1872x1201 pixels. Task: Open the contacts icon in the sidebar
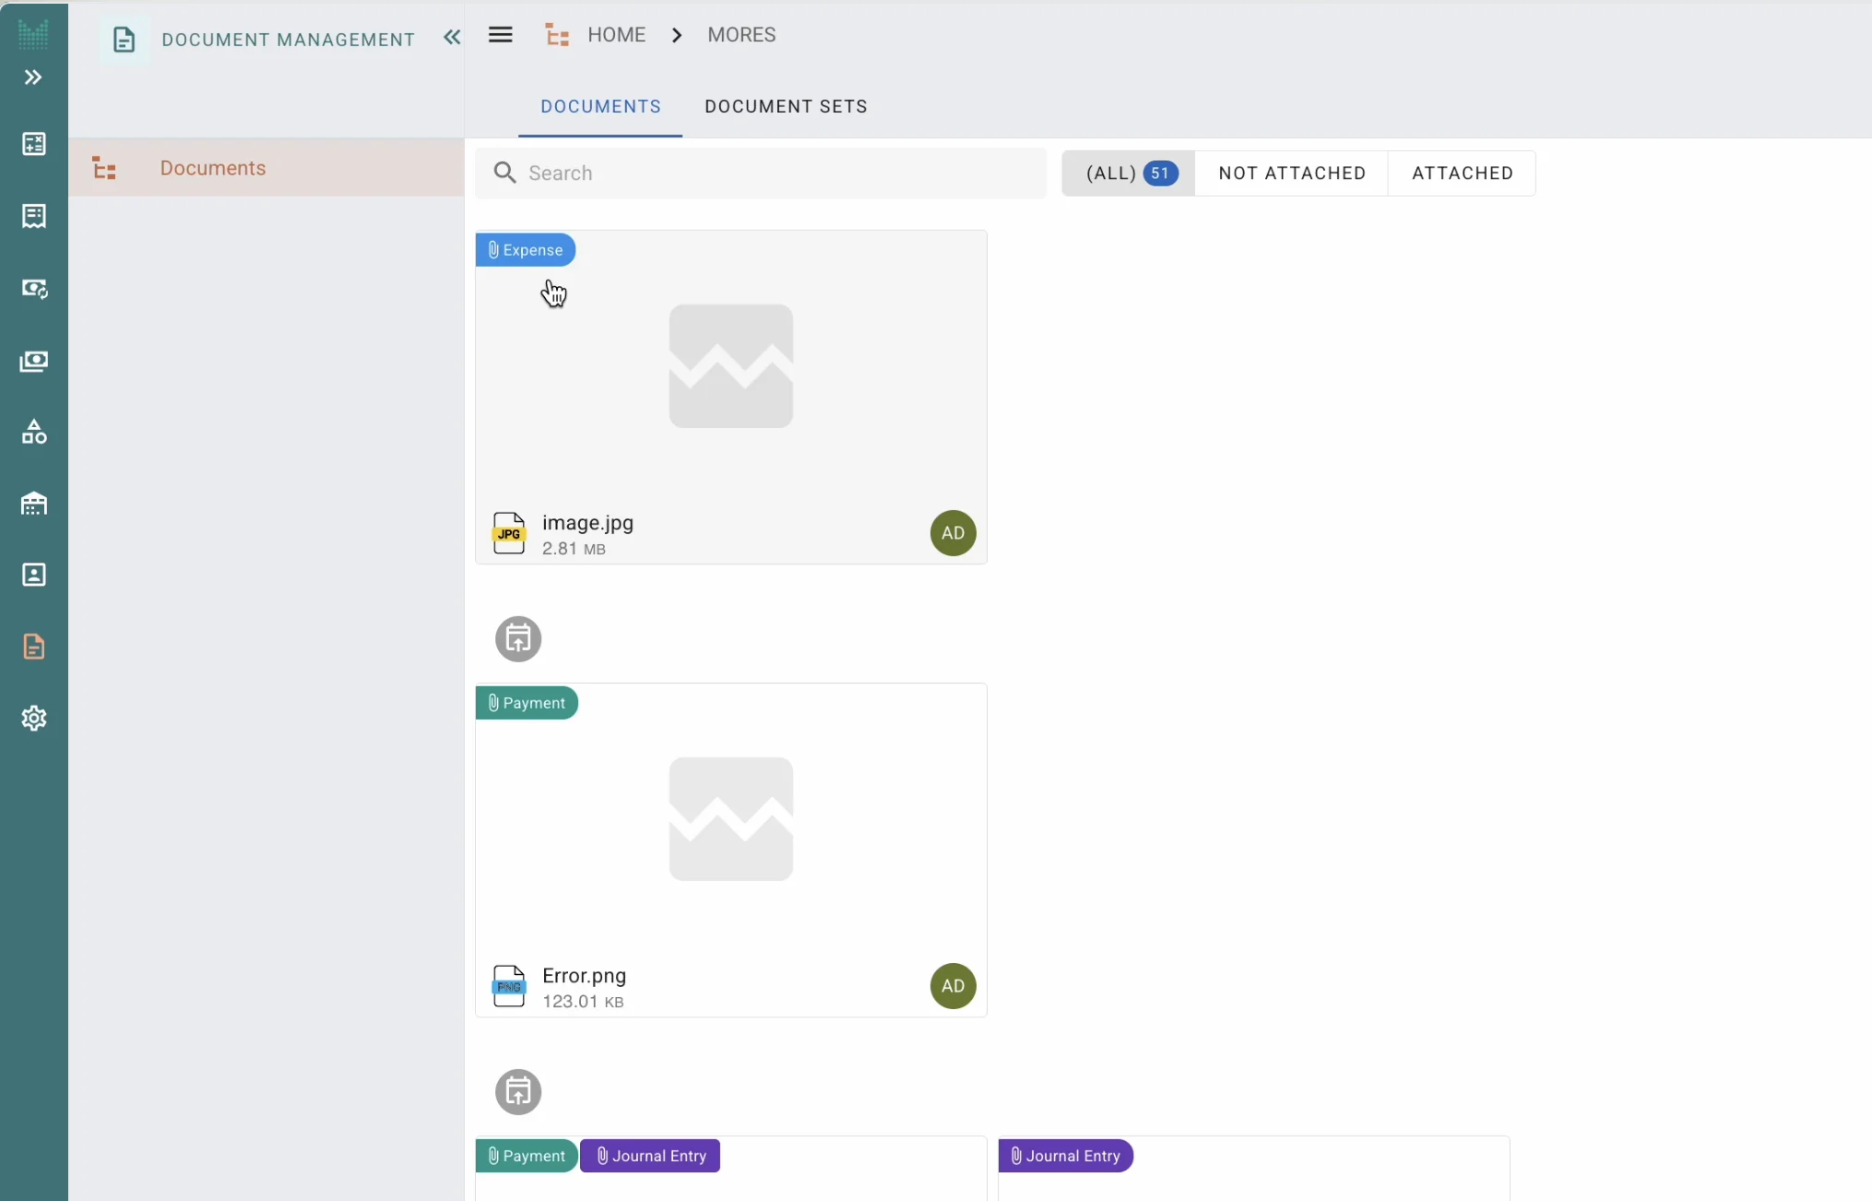tap(34, 575)
